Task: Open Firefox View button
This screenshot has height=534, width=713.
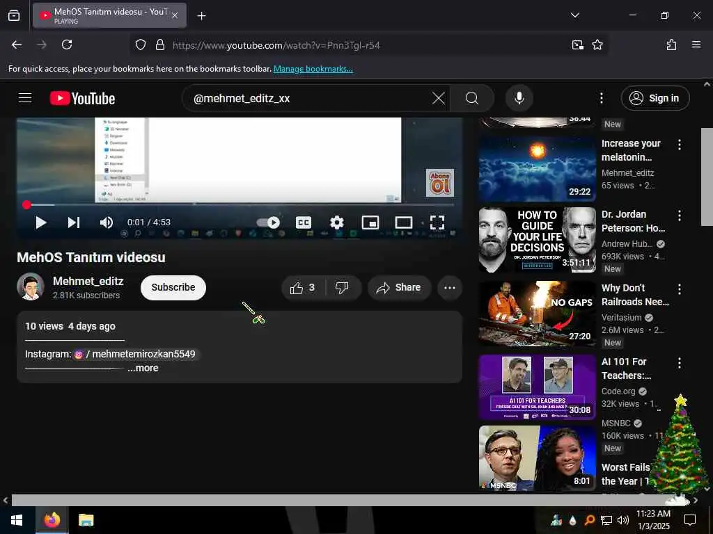Action: (14, 15)
